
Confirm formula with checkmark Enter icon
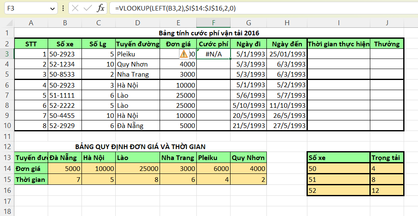(87, 8)
